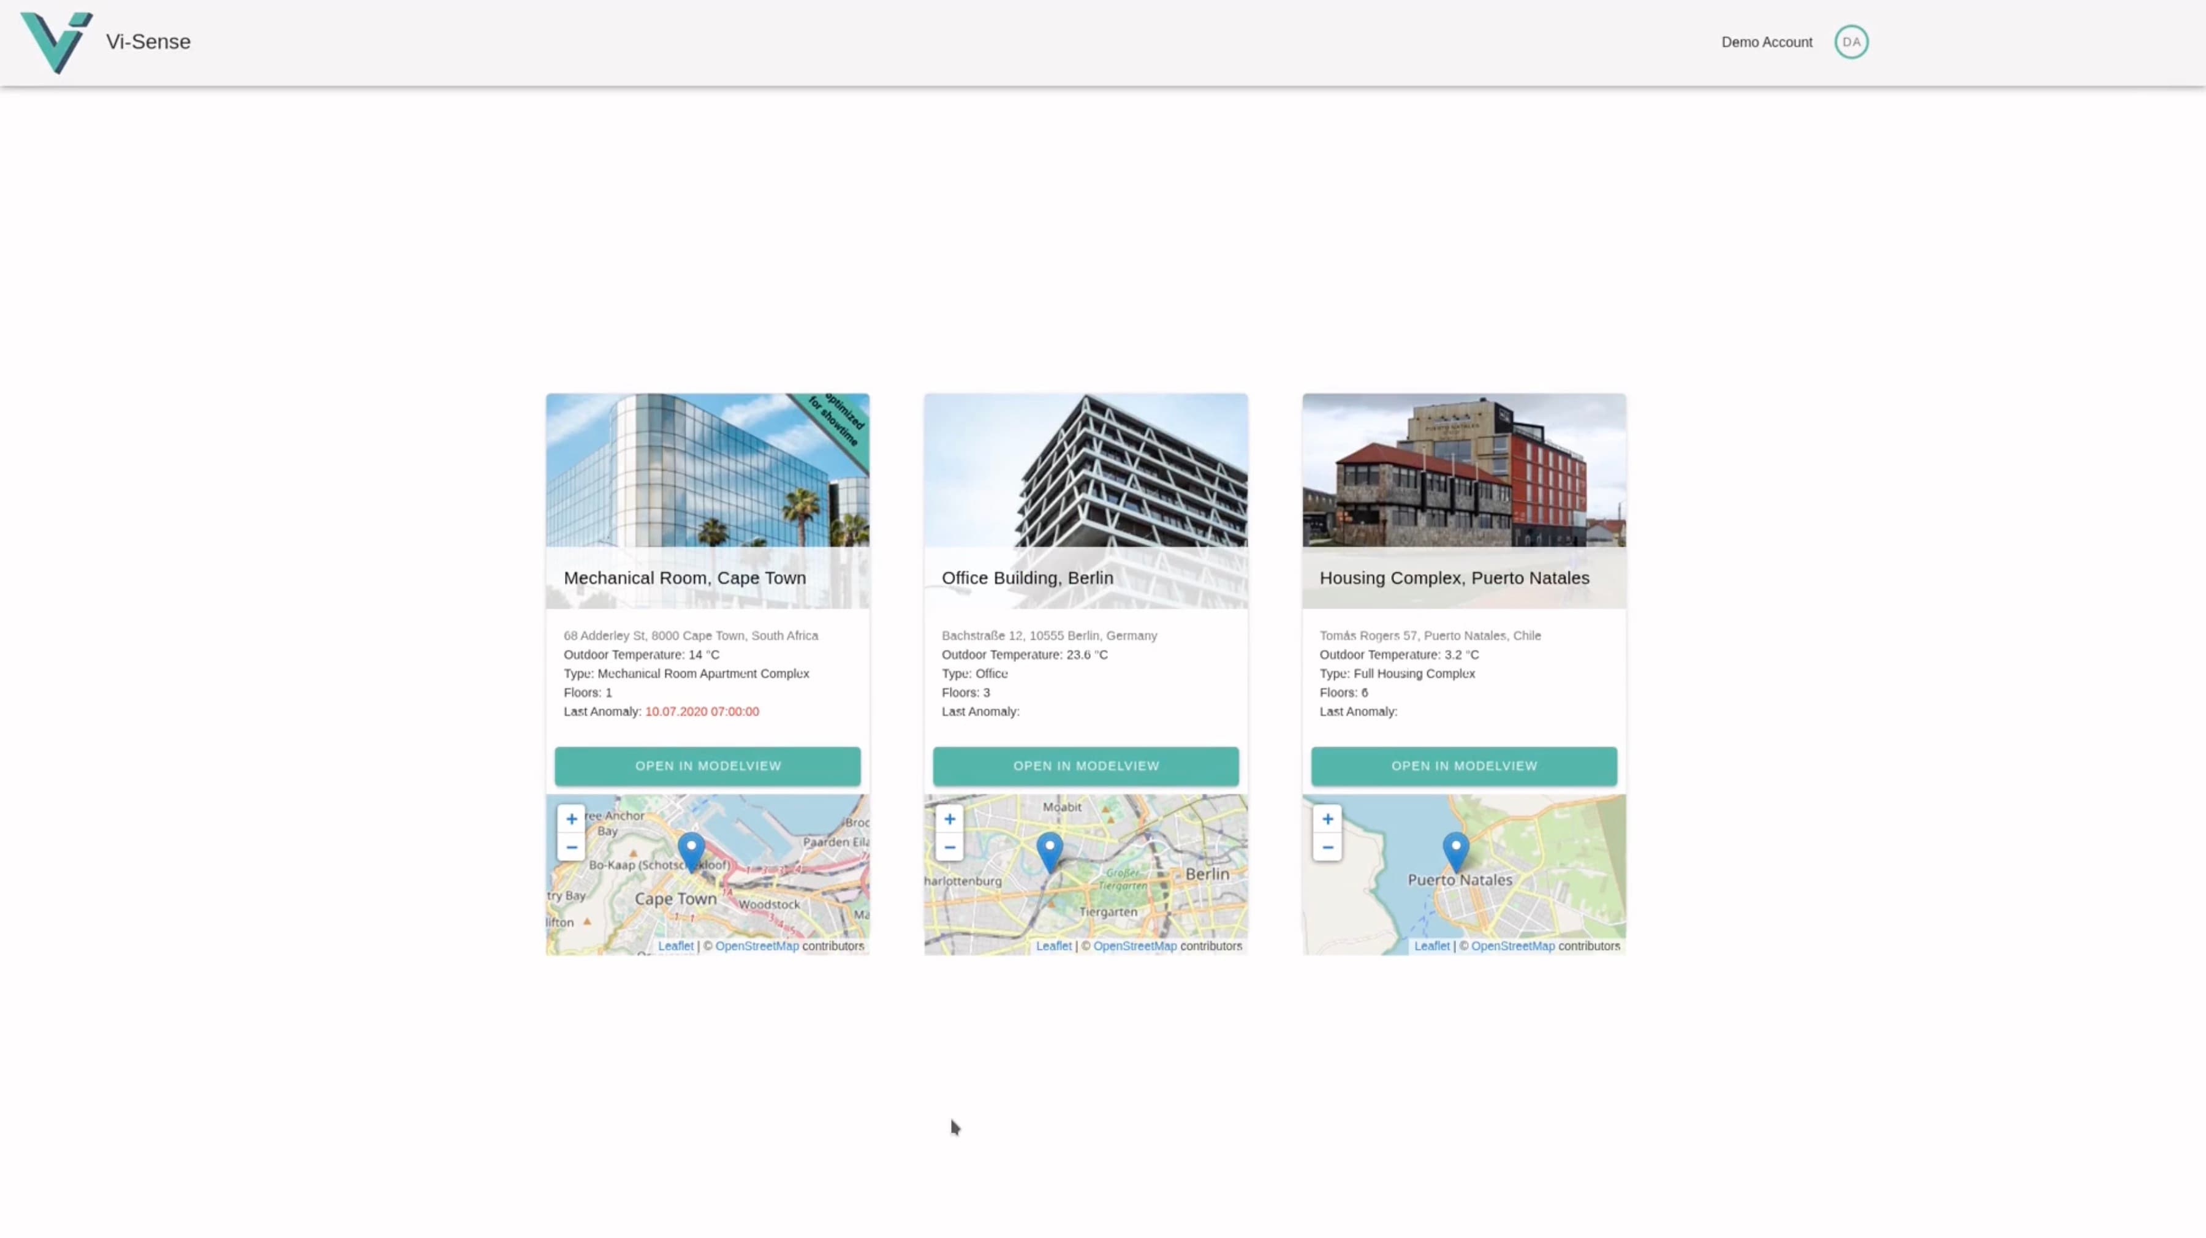Zoom out on the Cape Town map
The image size is (2206, 1238).
click(571, 848)
